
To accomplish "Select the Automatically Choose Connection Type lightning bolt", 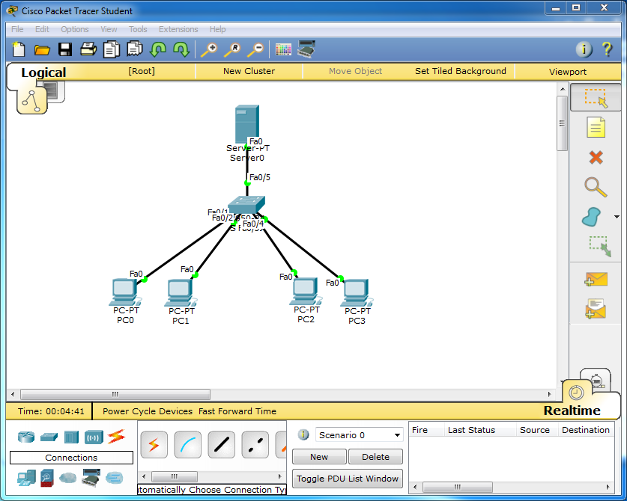I will [x=154, y=444].
